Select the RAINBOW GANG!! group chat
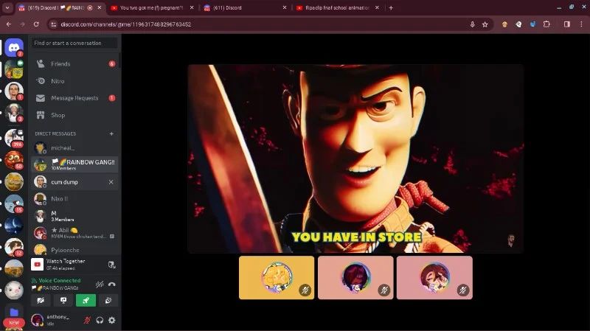This screenshot has height=331, width=590. (x=74, y=164)
